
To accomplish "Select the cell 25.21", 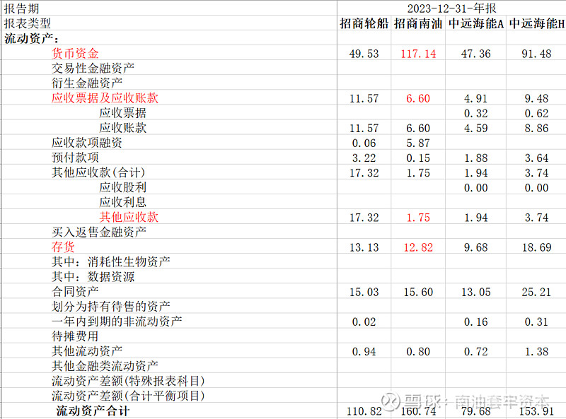I will click(x=536, y=292).
